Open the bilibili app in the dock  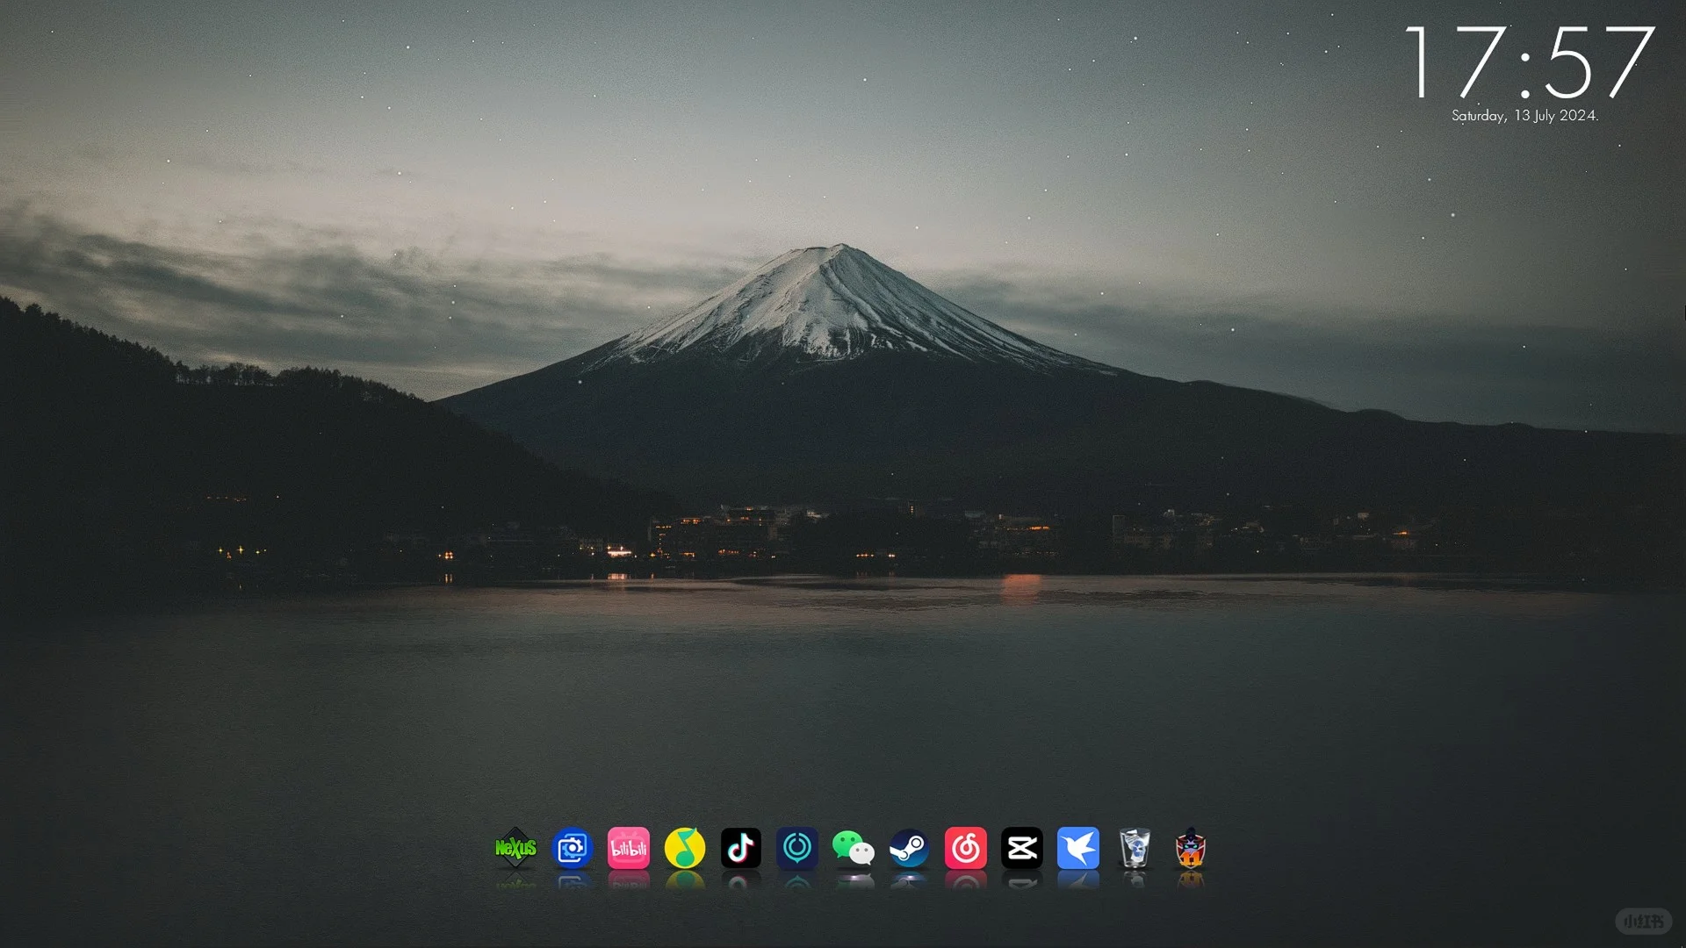[629, 848]
